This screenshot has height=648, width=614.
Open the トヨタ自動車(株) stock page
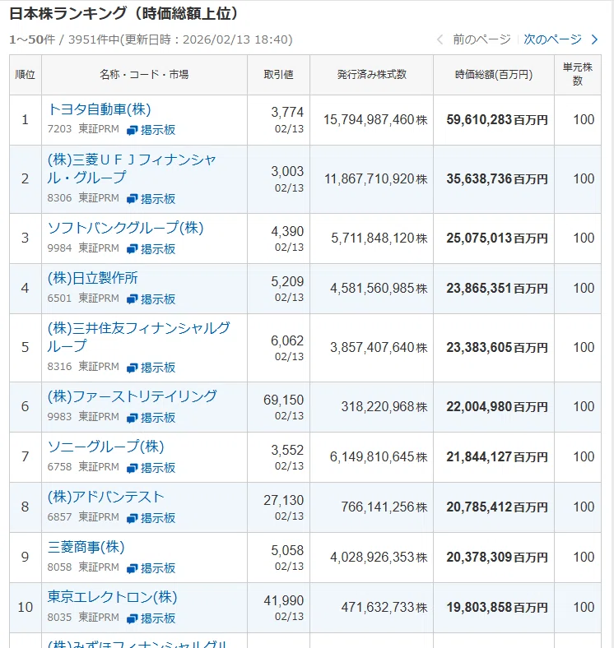pos(100,109)
